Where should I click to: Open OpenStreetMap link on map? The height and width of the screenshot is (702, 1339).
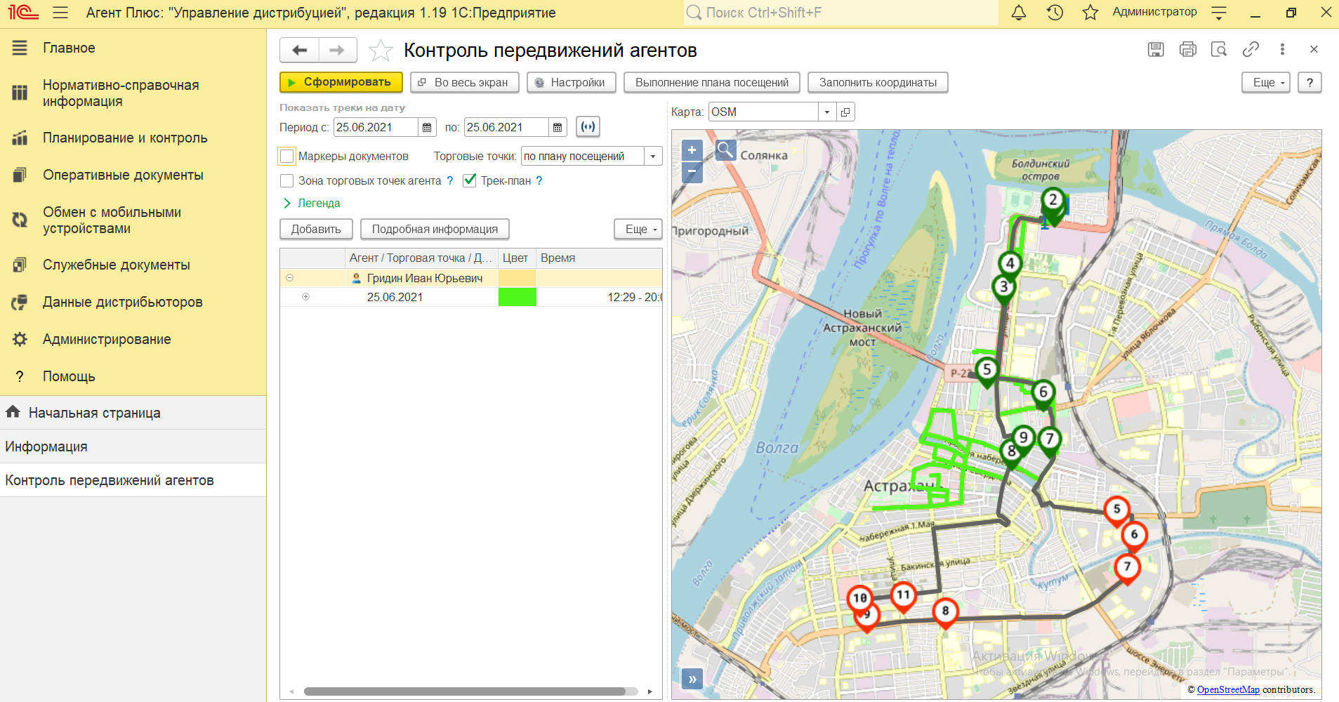tap(1228, 689)
